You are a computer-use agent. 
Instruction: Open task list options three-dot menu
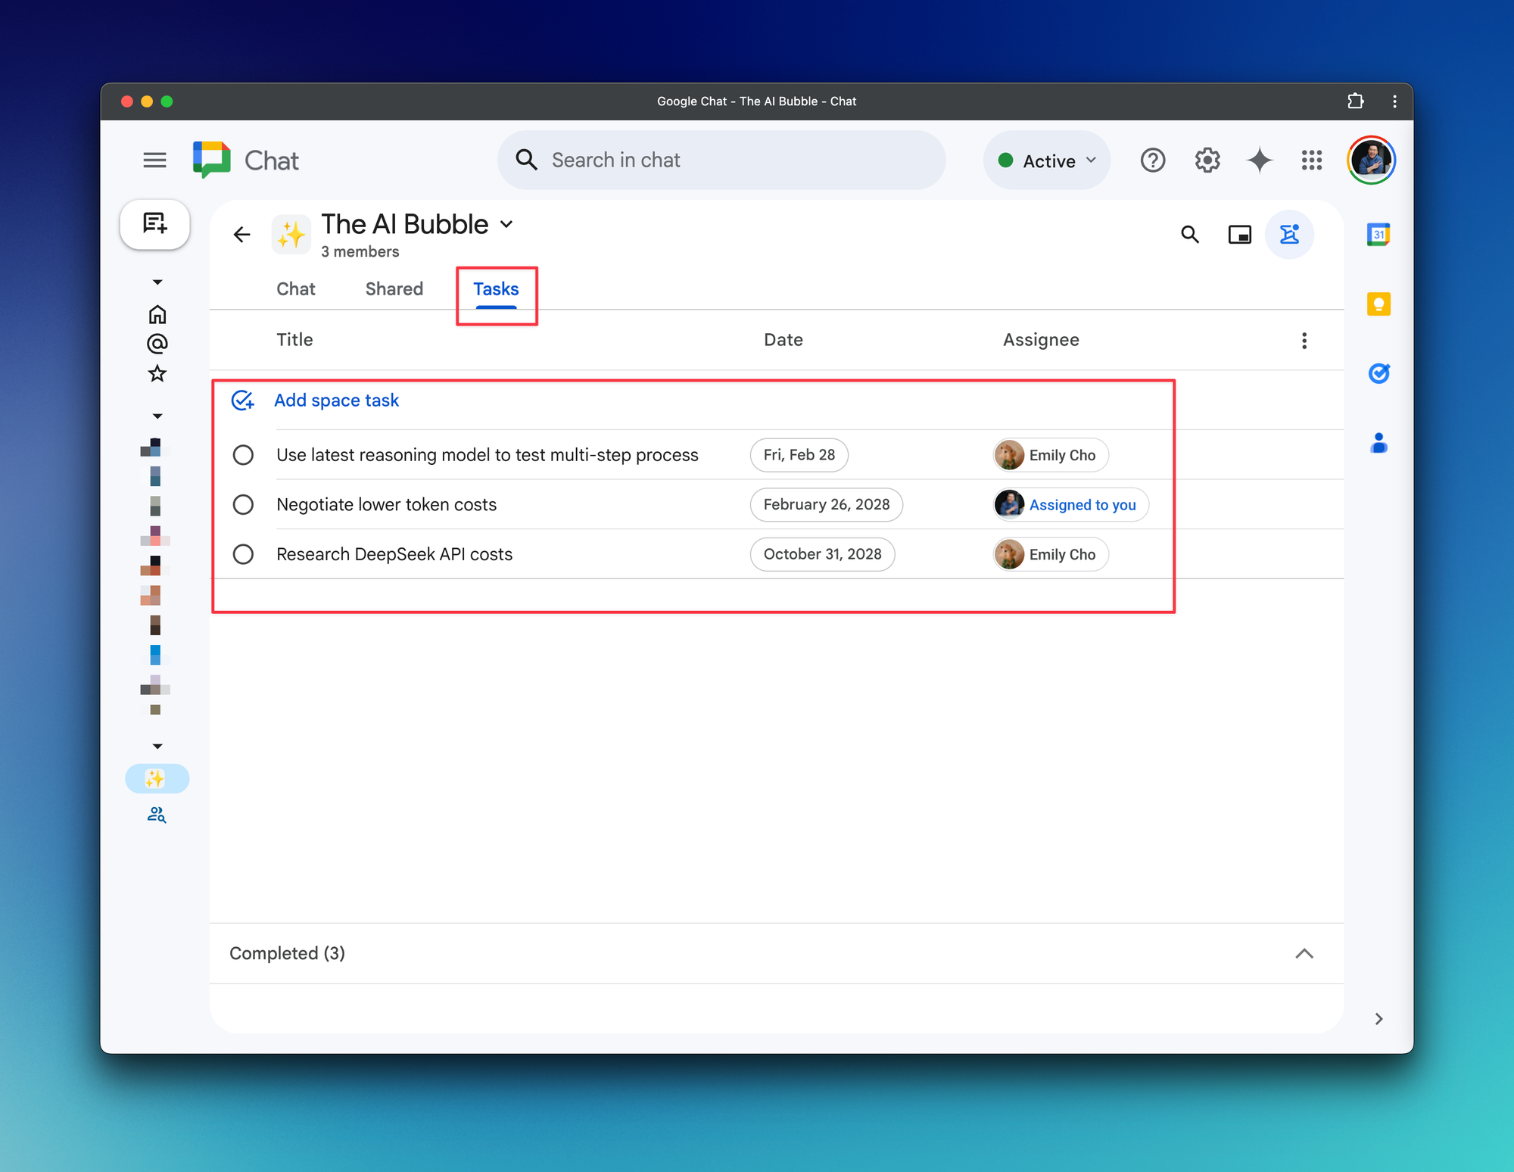coord(1304,341)
